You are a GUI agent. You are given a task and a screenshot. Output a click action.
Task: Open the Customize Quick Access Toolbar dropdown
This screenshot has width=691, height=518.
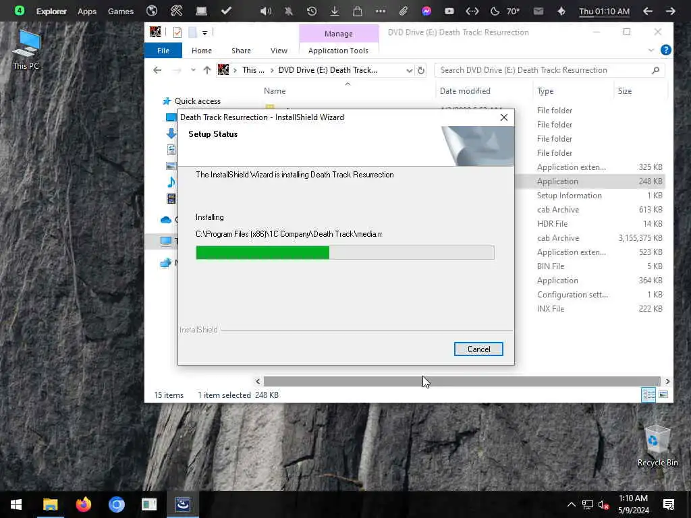click(x=204, y=32)
